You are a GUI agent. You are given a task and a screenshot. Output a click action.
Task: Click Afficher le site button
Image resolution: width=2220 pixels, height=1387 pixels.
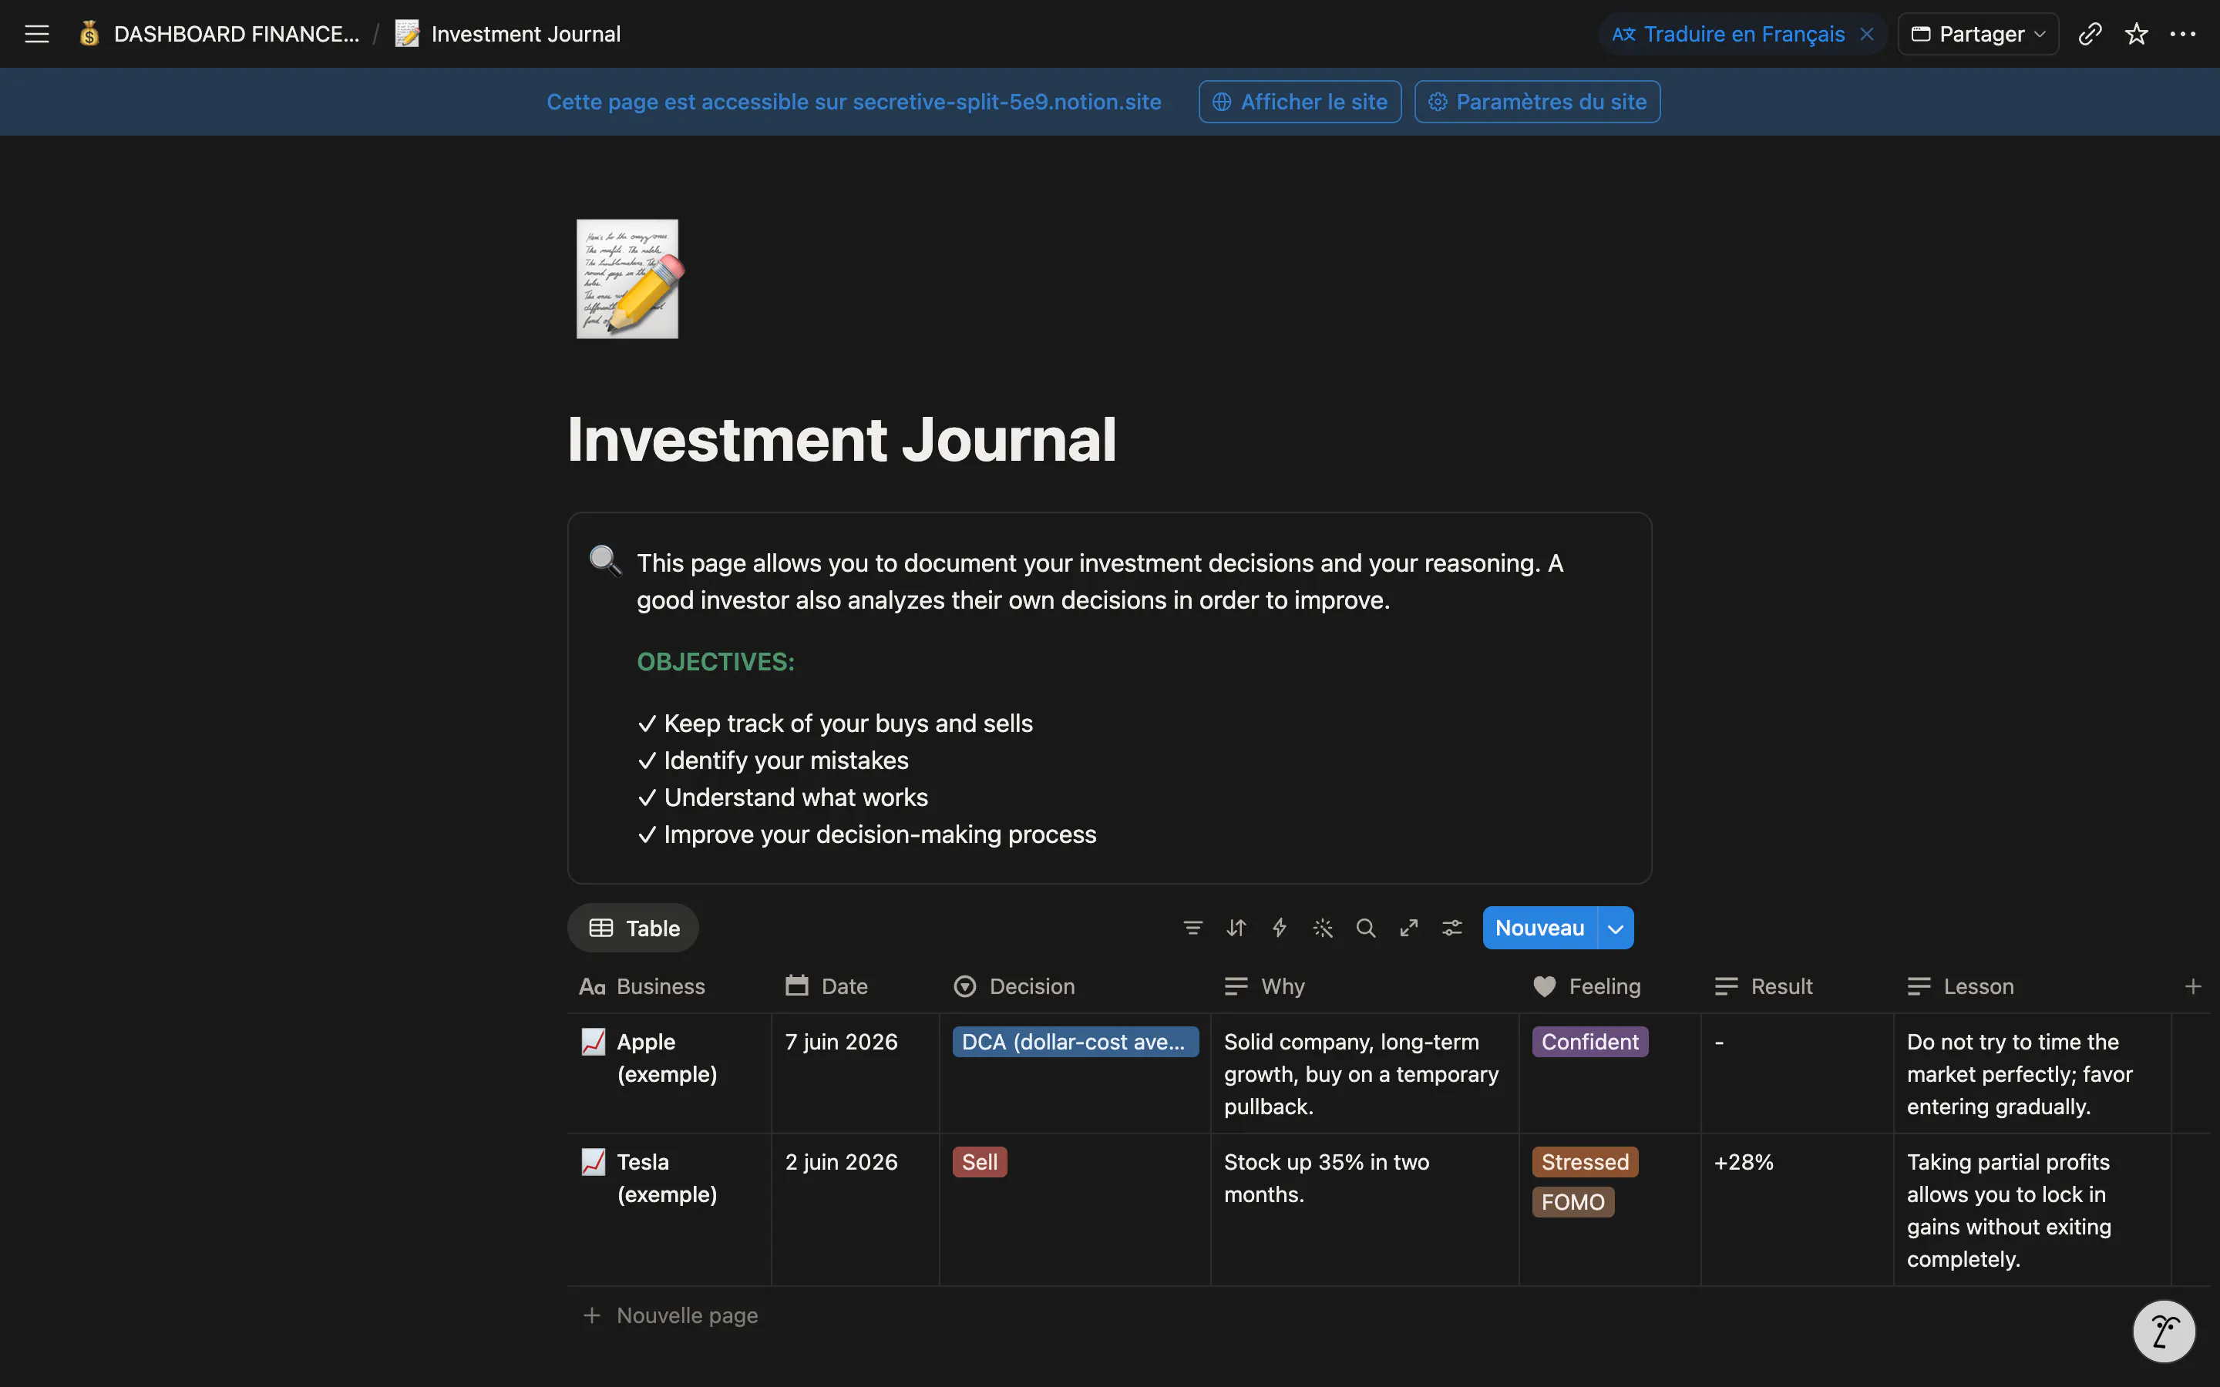click(1300, 102)
